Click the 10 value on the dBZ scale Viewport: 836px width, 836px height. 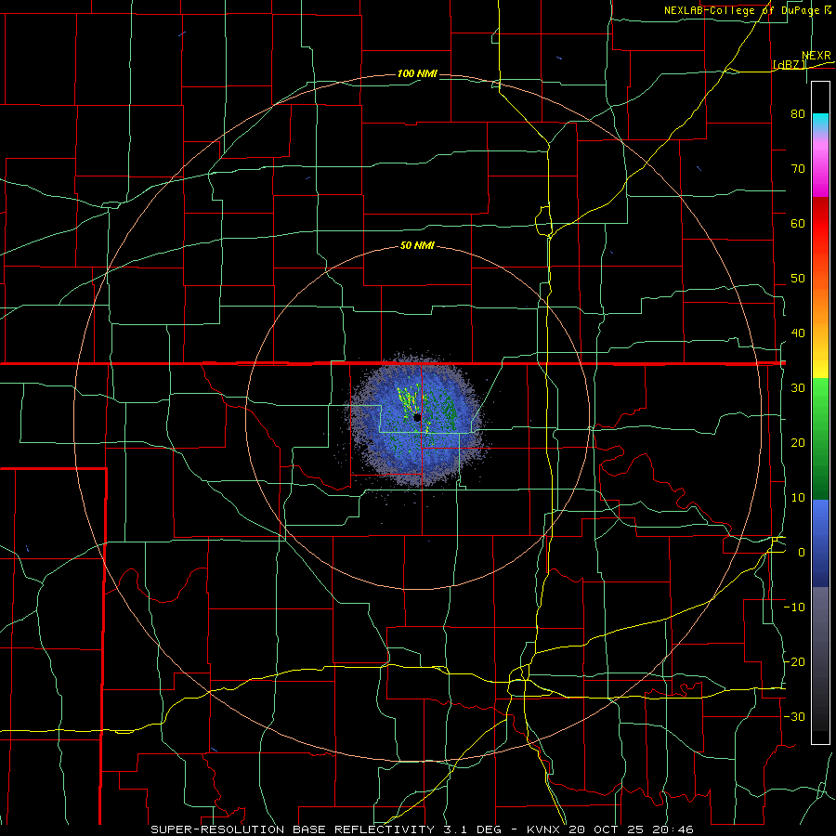click(798, 498)
